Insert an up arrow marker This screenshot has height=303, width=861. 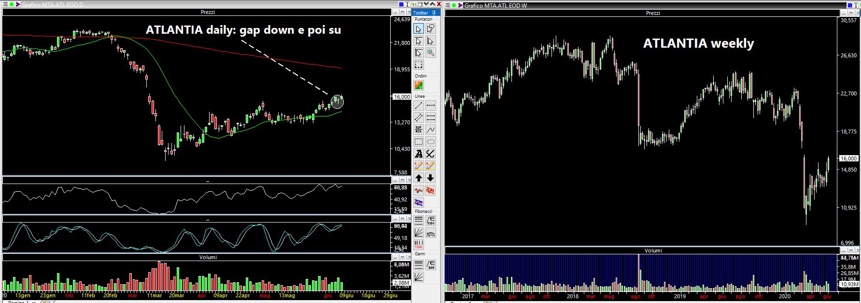(419, 178)
